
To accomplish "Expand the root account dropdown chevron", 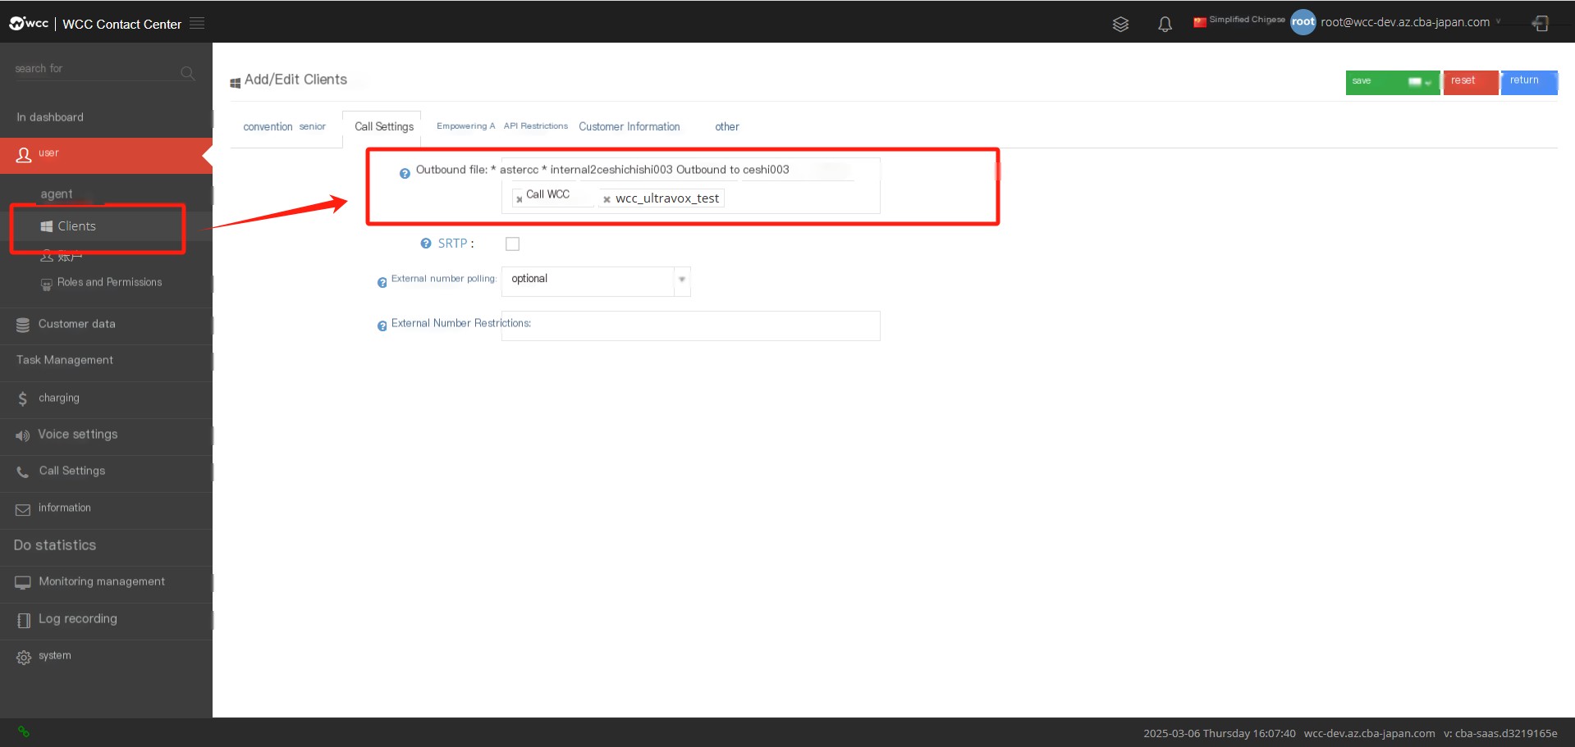I will [1498, 22].
